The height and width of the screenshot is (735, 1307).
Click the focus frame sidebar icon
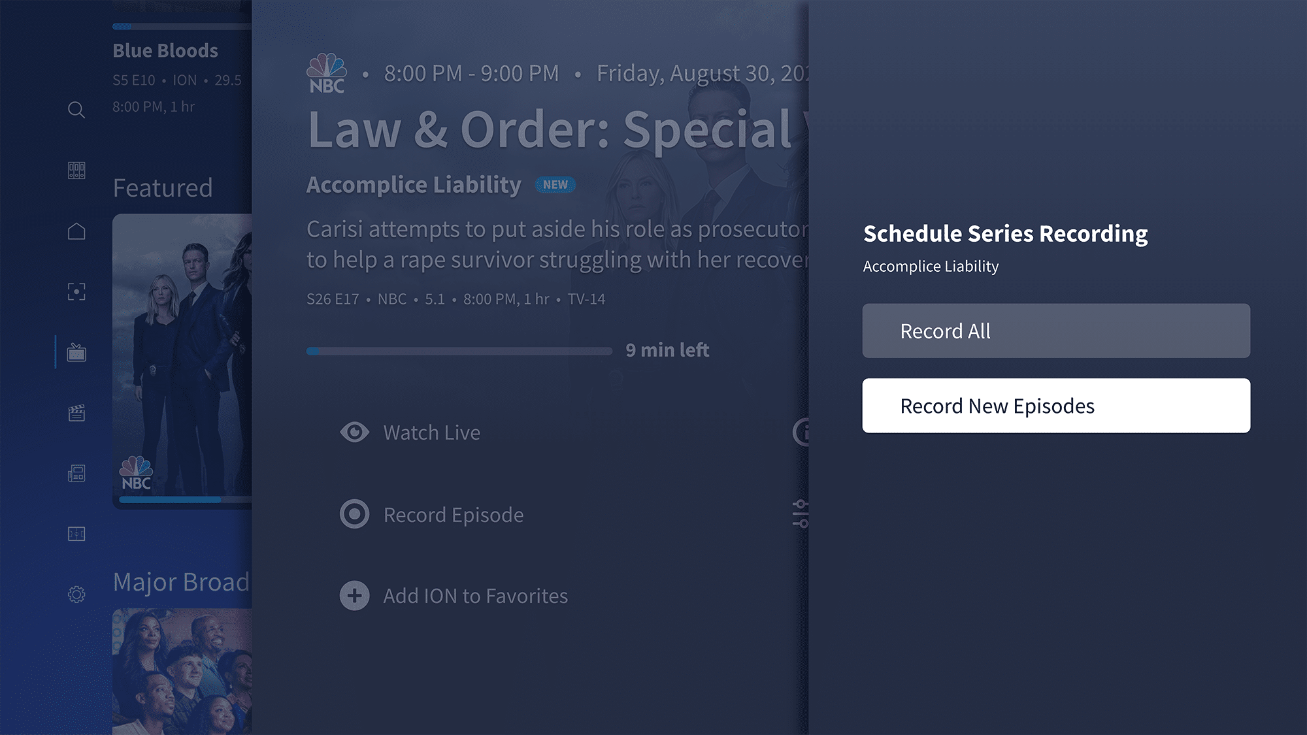(76, 291)
